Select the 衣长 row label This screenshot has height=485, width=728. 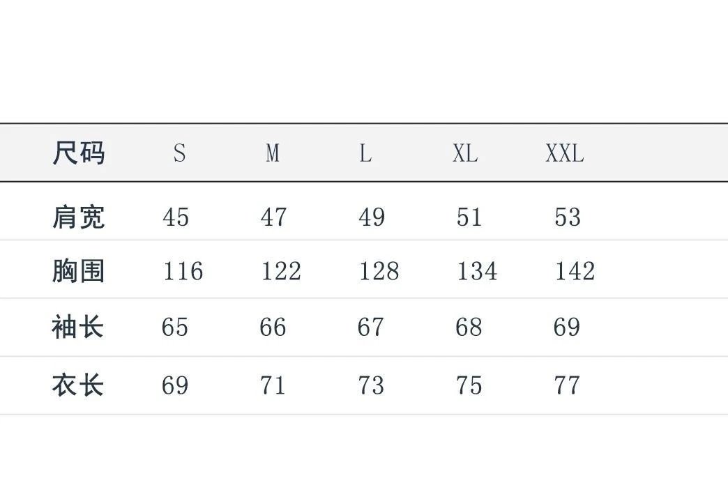[x=78, y=385]
